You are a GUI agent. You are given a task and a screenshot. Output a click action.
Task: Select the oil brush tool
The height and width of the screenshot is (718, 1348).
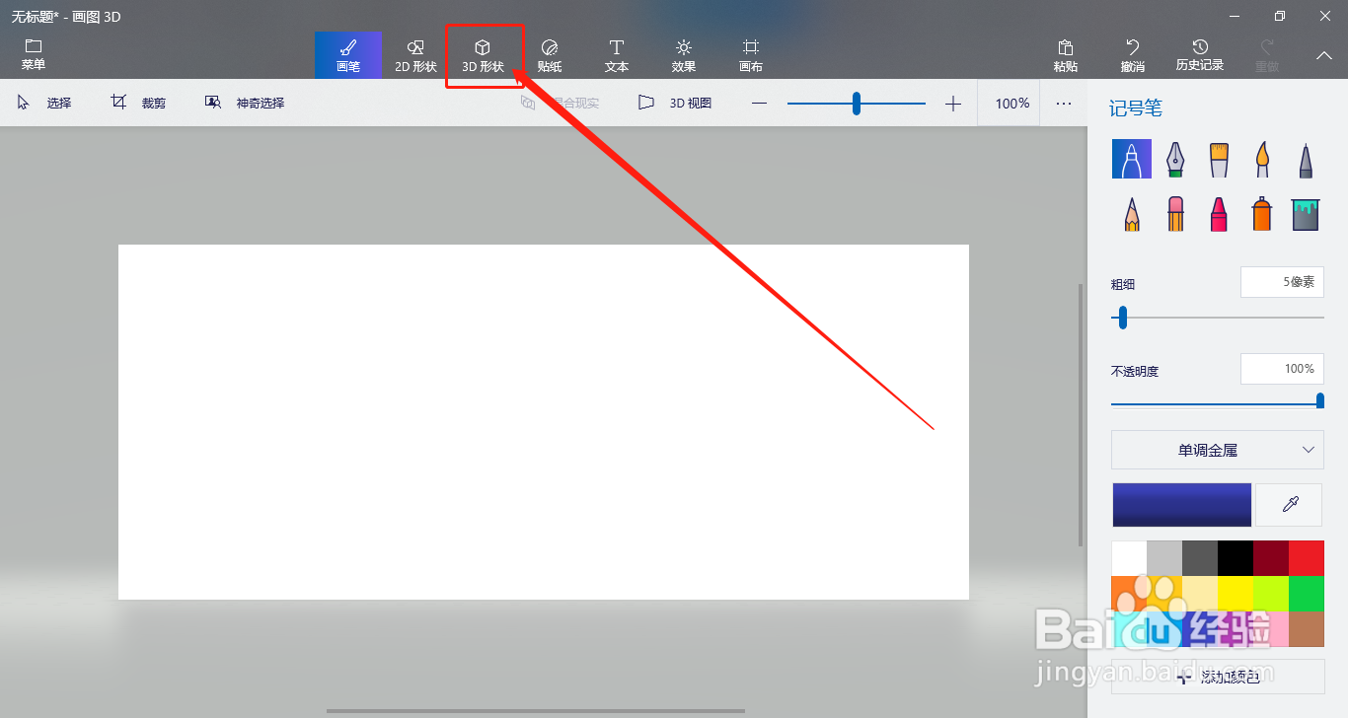[1219, 159]
